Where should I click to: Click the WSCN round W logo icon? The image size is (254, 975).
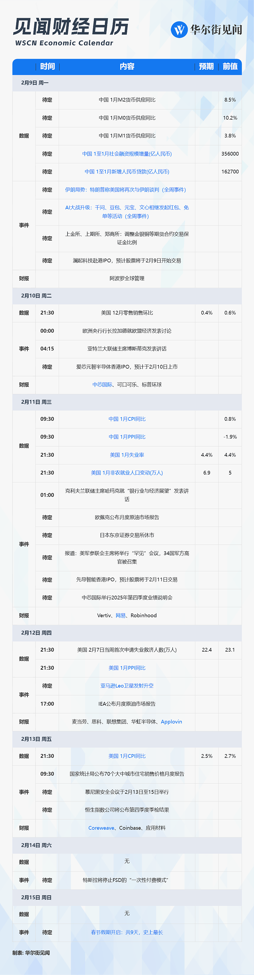click(179, 30)
